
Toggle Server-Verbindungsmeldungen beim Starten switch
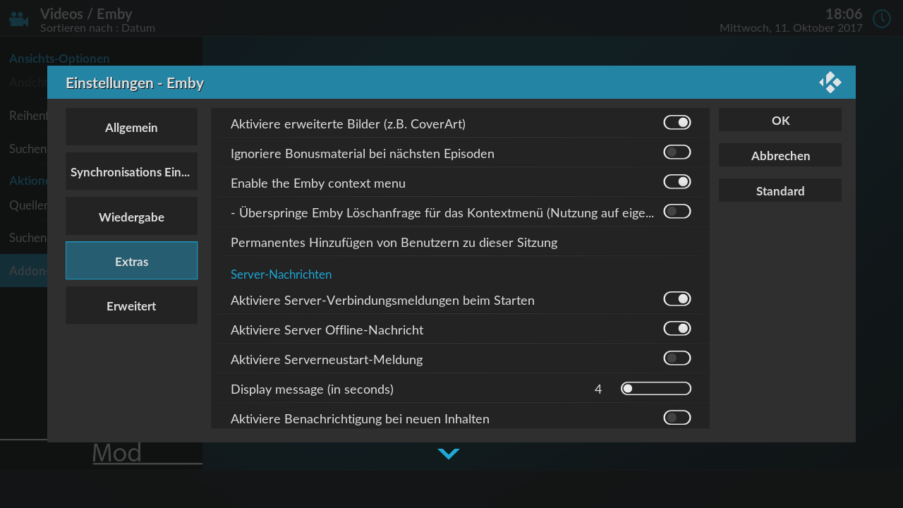tap(677, 299)
